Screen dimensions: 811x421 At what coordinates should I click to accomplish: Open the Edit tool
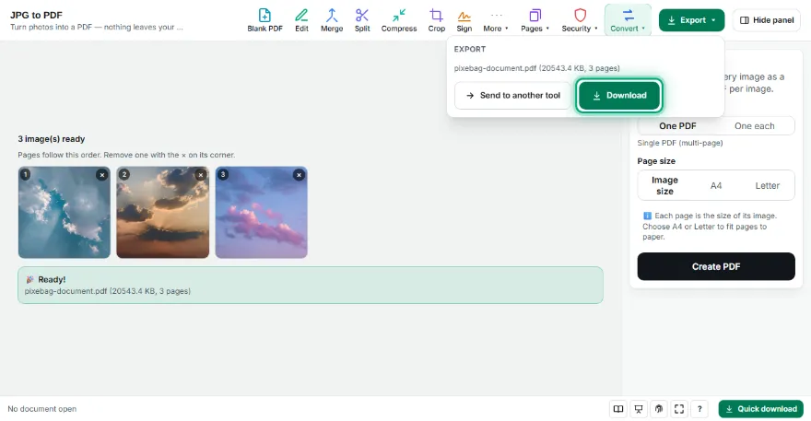pos(301,20)
